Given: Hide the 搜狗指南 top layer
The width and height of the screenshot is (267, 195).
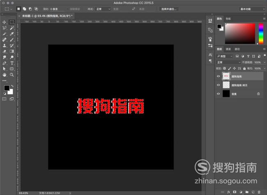Looking at the screenshot, I should tap(218, 76).
